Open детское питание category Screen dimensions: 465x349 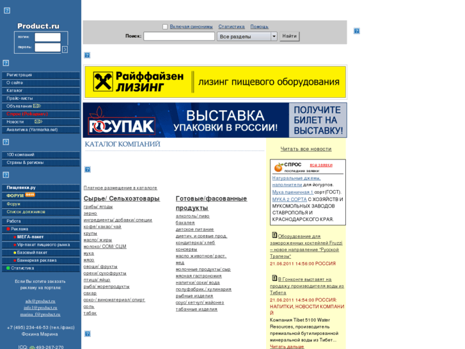click(x=195, y=229)
